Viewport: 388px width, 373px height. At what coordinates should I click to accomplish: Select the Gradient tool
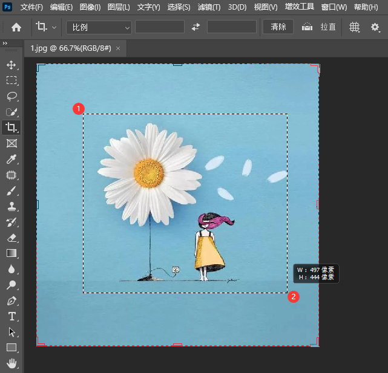pos(11,253)
